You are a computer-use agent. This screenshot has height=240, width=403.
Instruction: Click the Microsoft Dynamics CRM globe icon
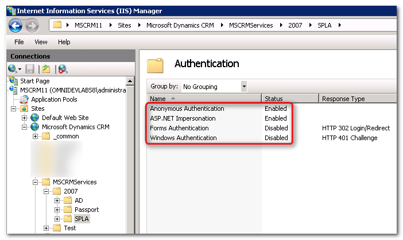(x=34, y=127)
